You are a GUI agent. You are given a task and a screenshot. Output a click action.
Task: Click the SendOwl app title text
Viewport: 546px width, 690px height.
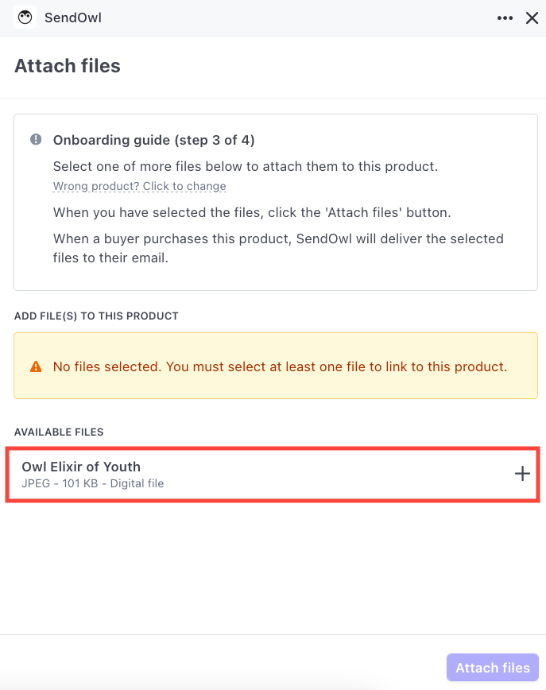tap(73, 17)
